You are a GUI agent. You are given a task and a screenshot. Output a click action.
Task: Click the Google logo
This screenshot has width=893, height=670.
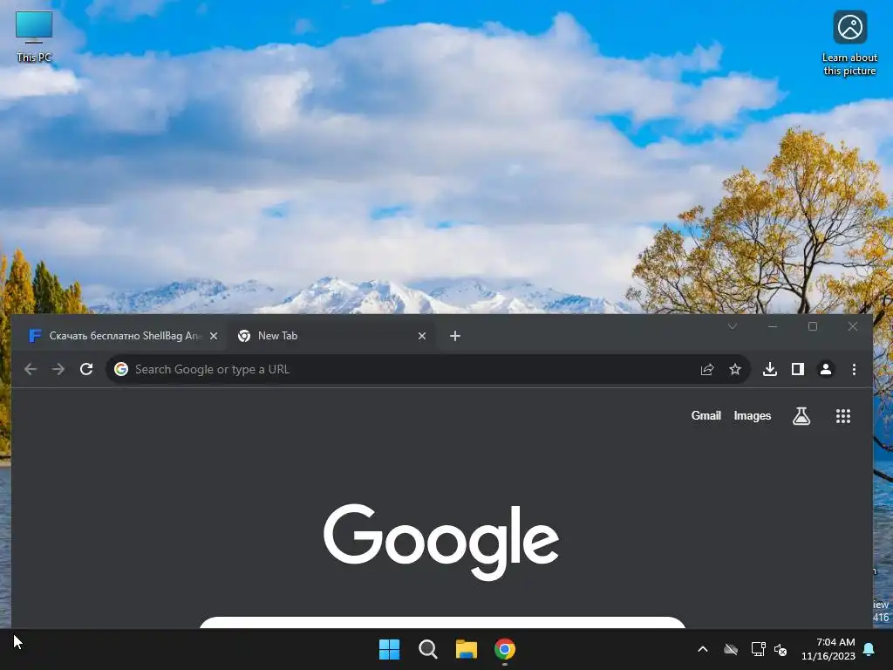tap(441, 542)
